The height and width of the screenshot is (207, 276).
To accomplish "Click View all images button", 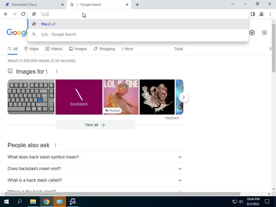I will click(x=95, y=125).
